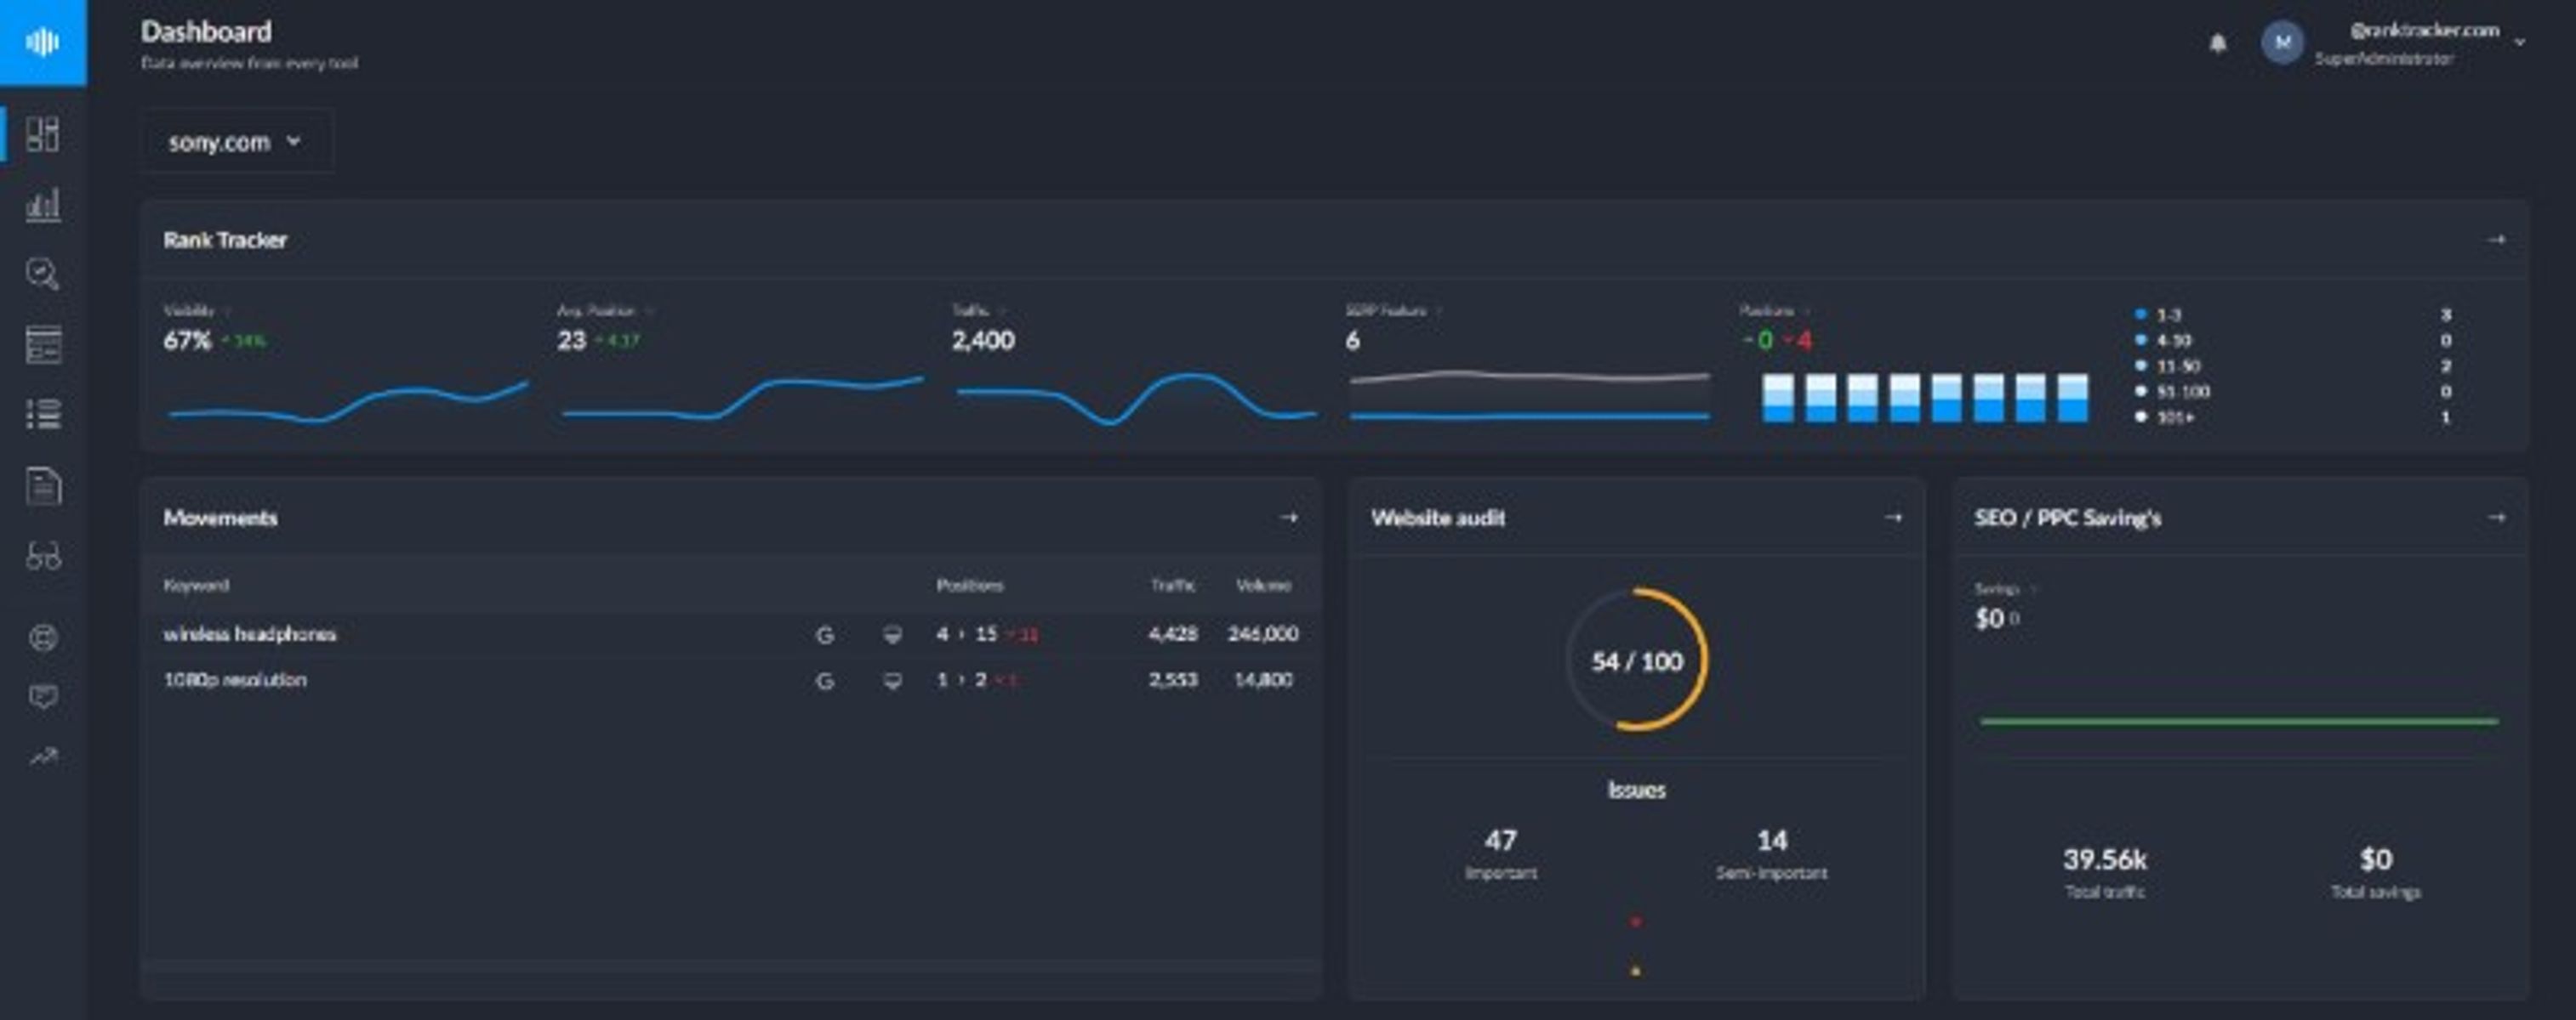2576x1020 pixels.
Task: Open the bulleted list icon in sidebar
Action: 43,414
